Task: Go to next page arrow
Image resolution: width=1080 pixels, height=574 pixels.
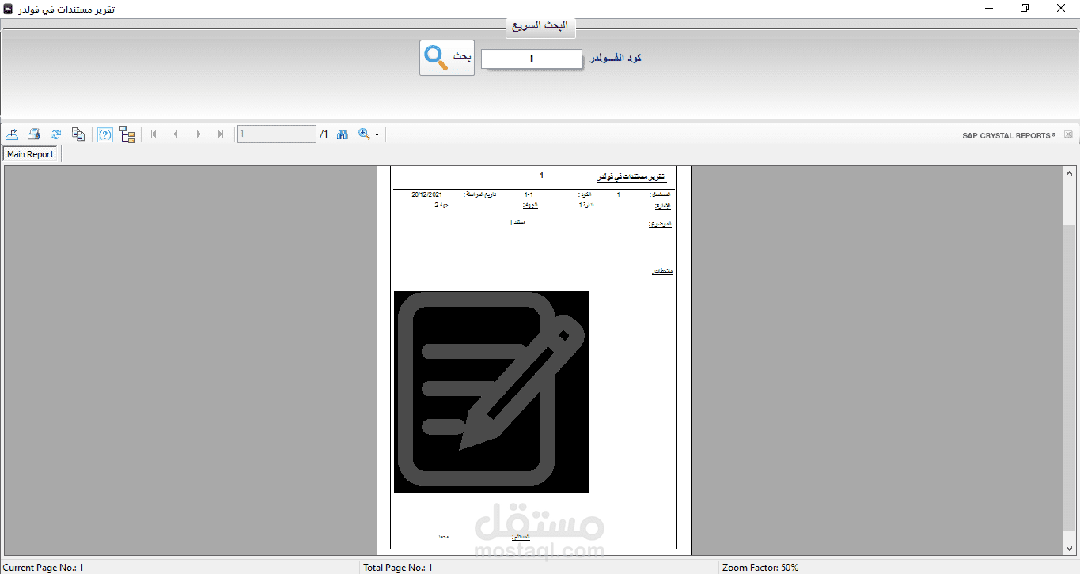Action: coord(199,134)
